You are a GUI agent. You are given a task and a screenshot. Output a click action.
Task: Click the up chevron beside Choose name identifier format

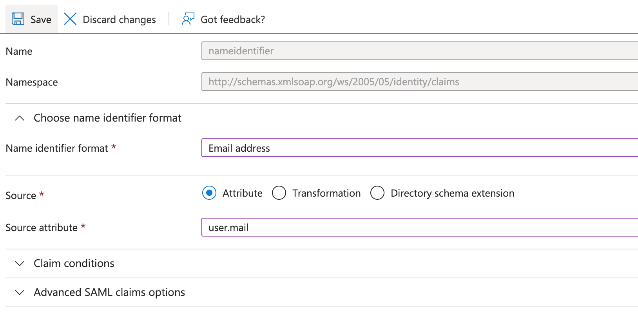(20, 118)
